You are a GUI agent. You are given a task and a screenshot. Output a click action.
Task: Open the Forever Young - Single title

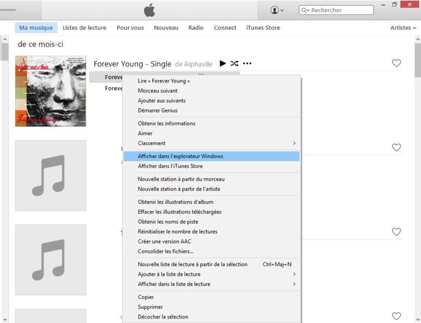click(133, 64)
